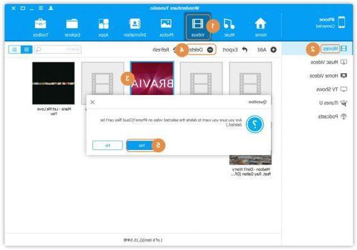The width and height of the screenshot is (357, 250).
Task: Close the Question dialog
Action: pos(93,102)
